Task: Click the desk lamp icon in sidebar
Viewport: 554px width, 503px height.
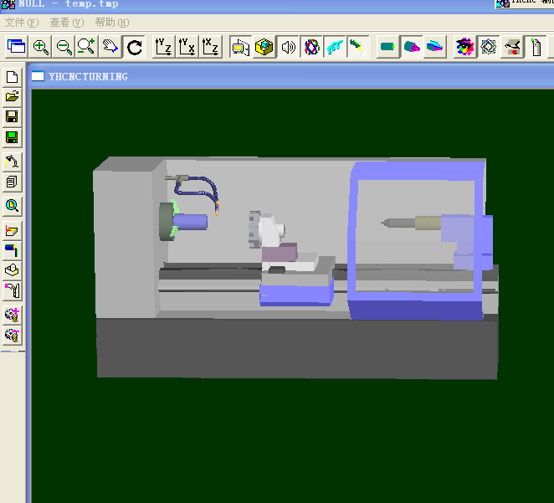Action: 12,162
